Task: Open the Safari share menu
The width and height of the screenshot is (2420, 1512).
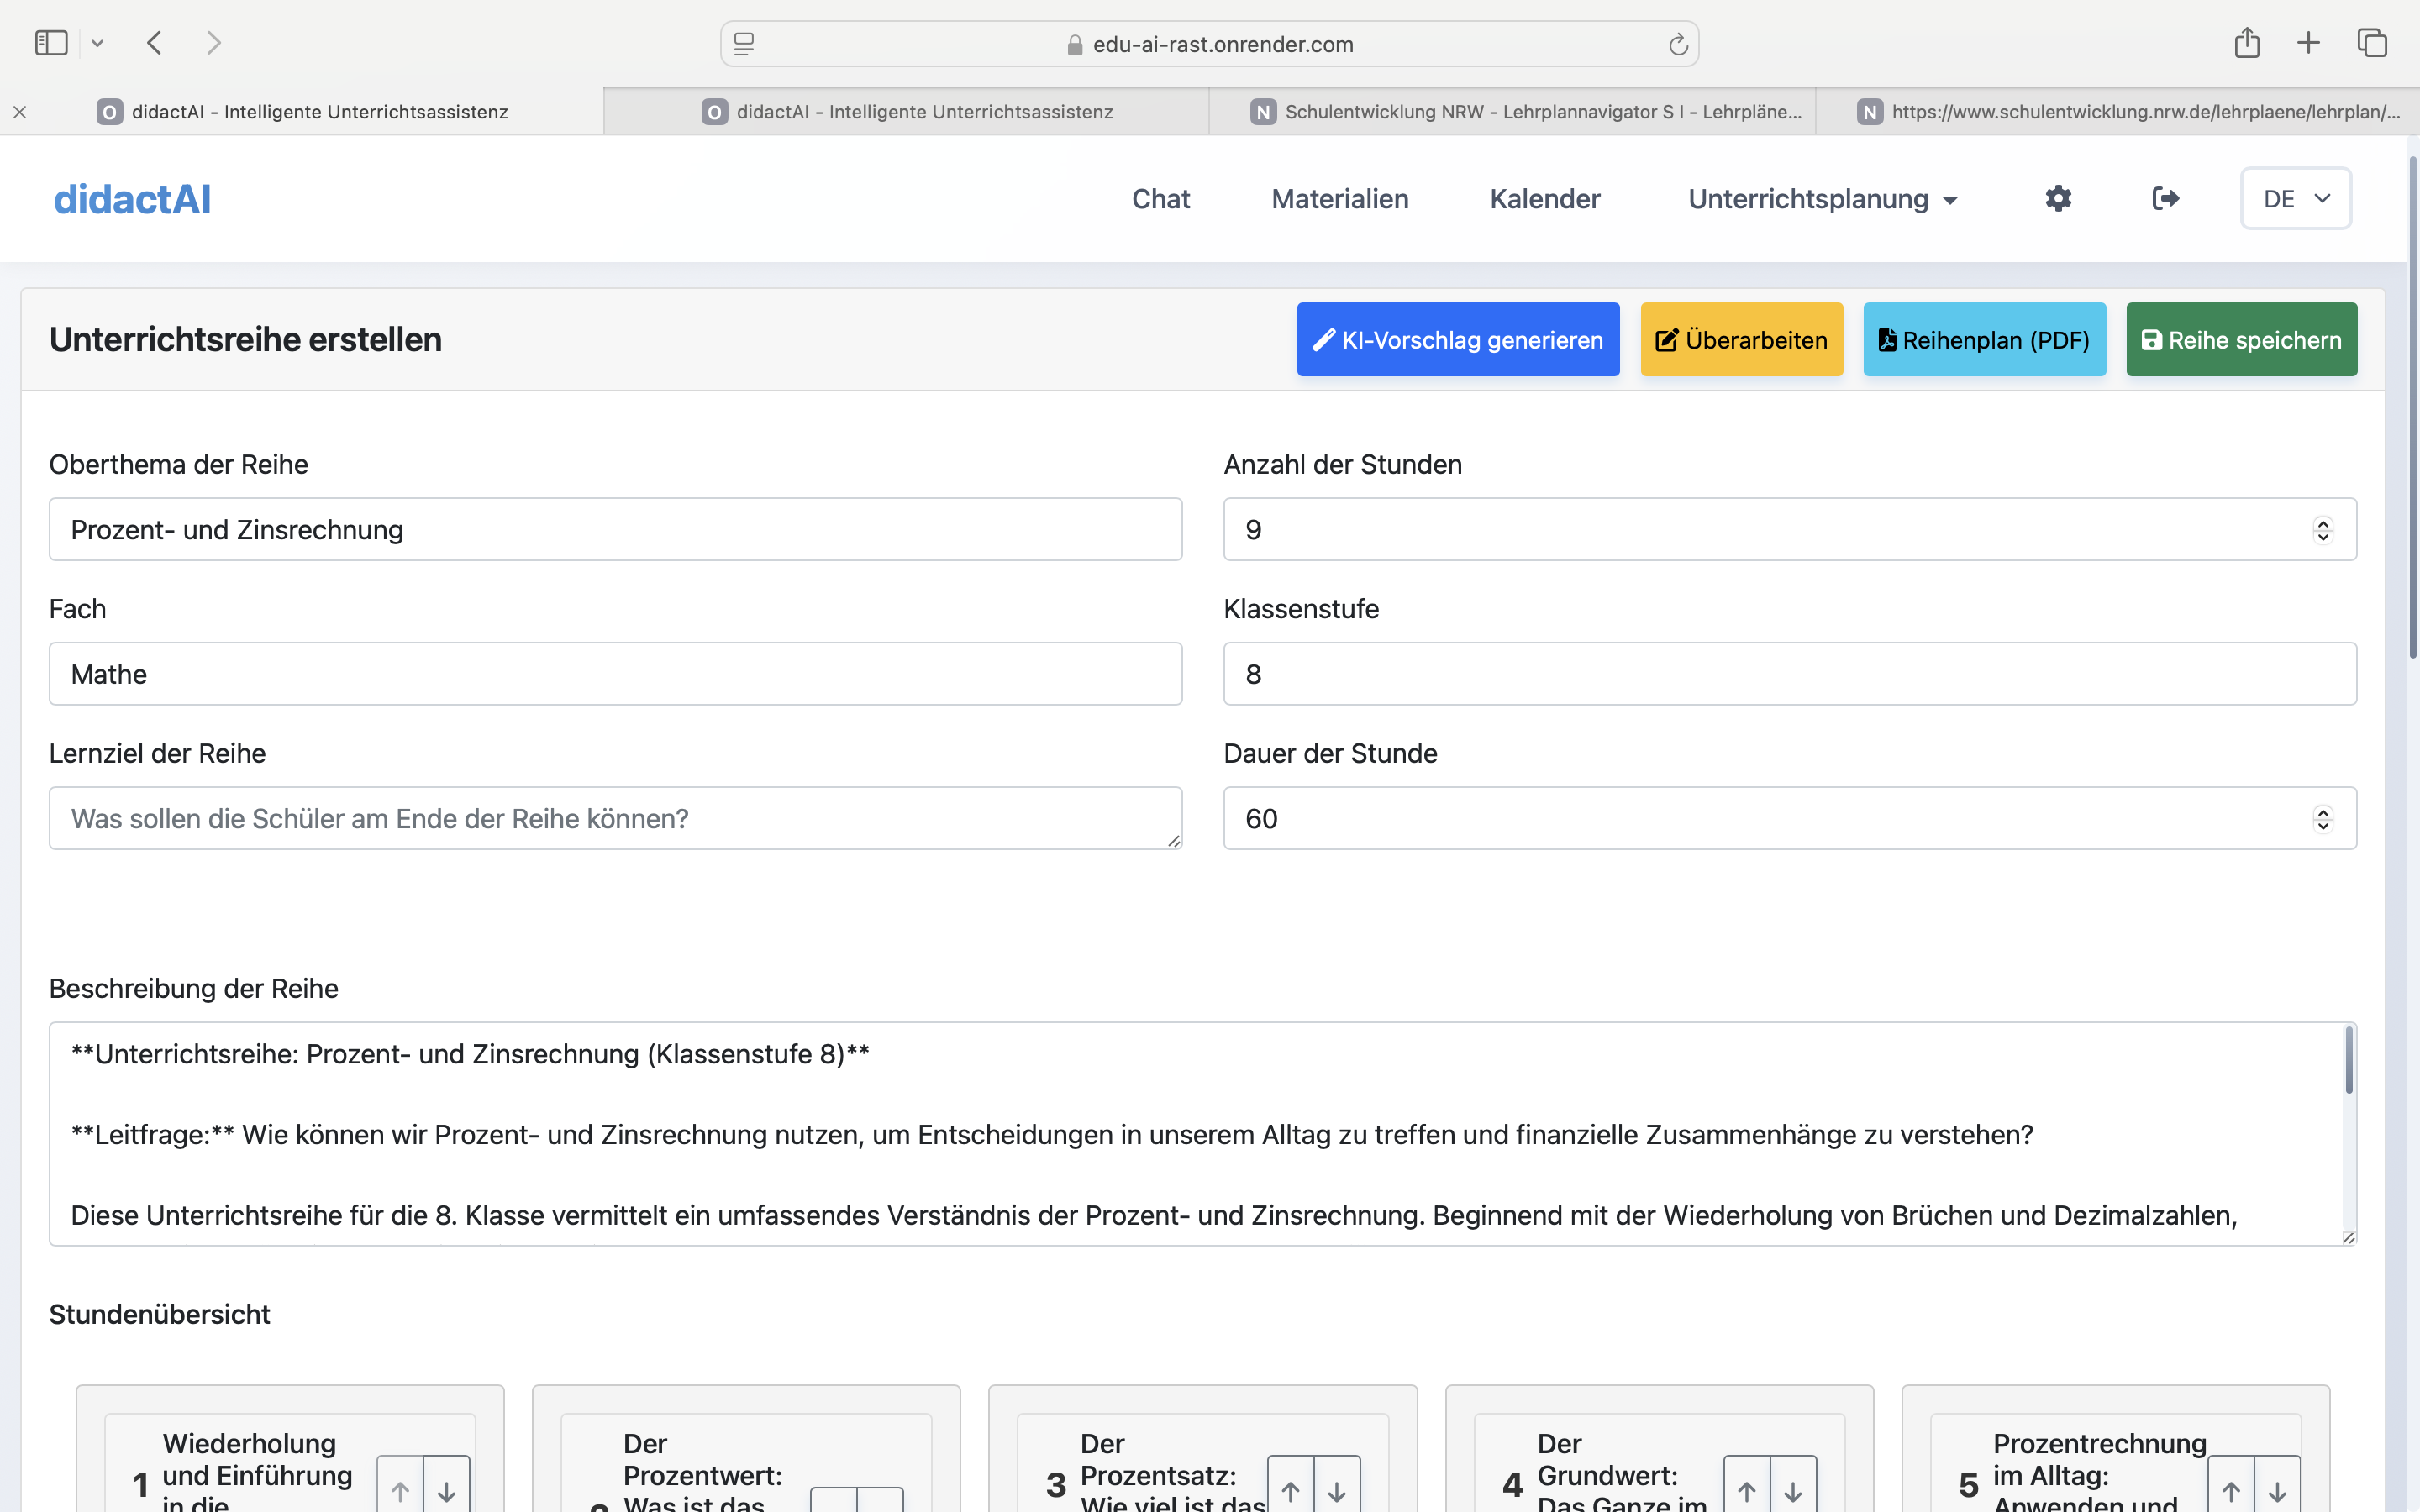Action: click(x=2247, y=43)
